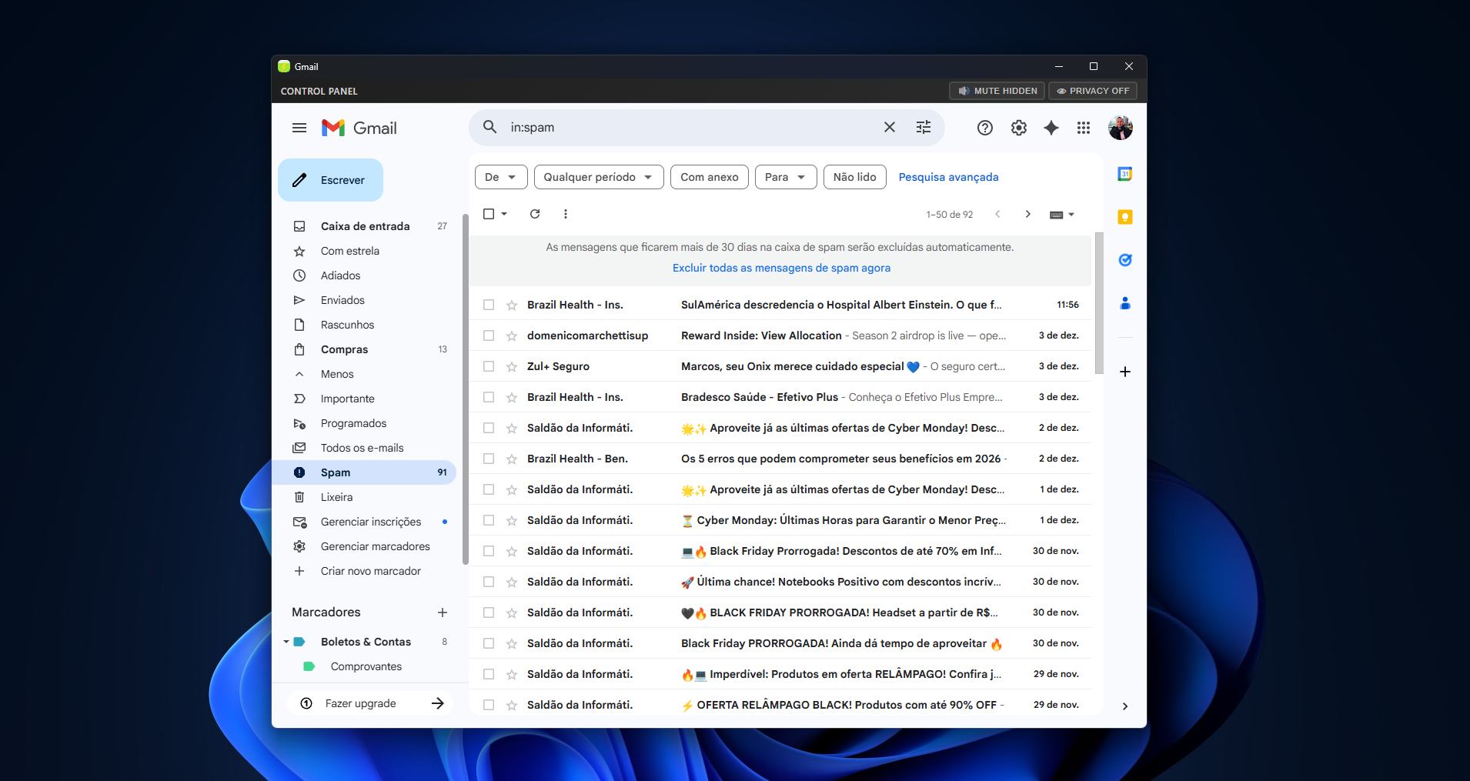Viewport: 1470px width, 781px height.
Task: Select the Gmail settings gear icon
Action: 1018,127
